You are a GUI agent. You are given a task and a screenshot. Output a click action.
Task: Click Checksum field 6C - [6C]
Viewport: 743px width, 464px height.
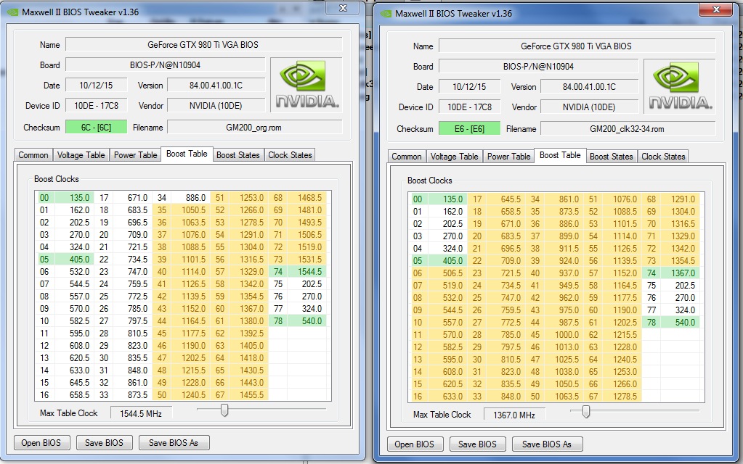(x=96, y=127)
